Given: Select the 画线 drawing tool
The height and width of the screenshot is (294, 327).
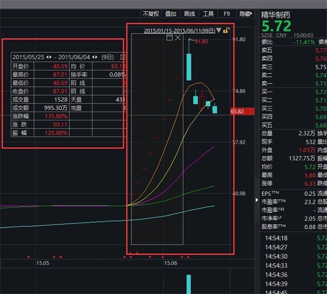Looking at the screenshot, I should [x=189, y=14].
